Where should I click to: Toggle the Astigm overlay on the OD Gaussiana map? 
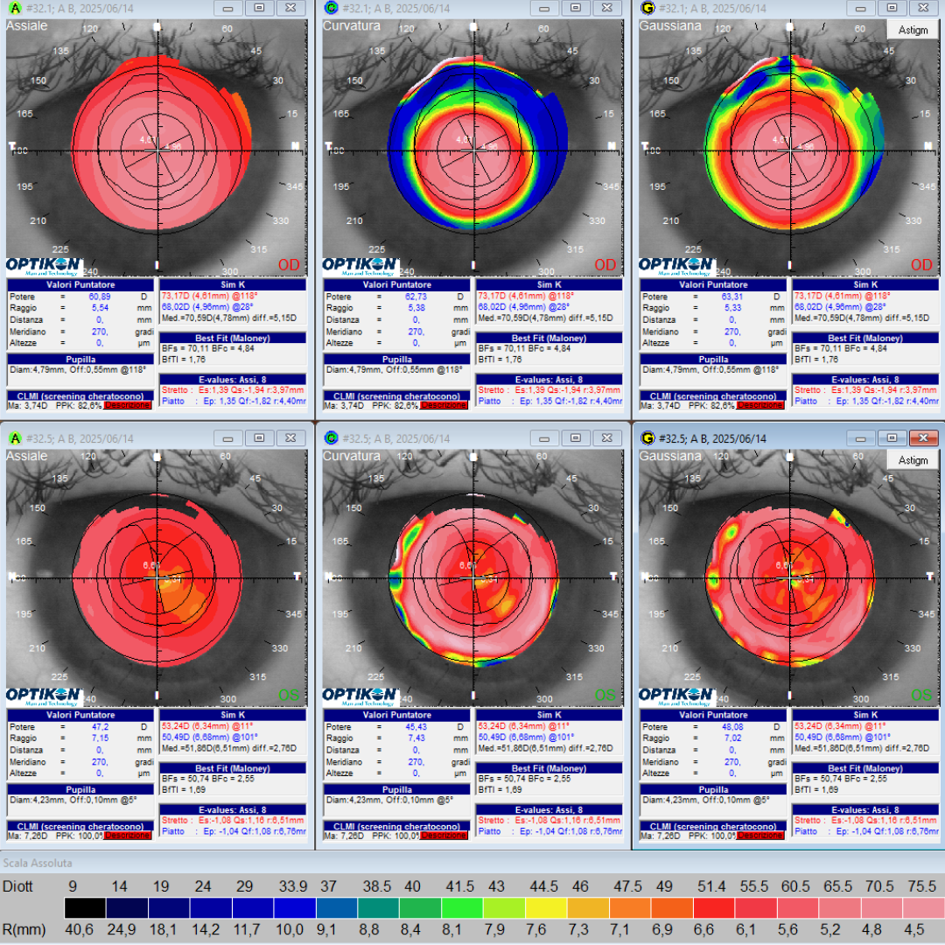(x=913, y=29)
